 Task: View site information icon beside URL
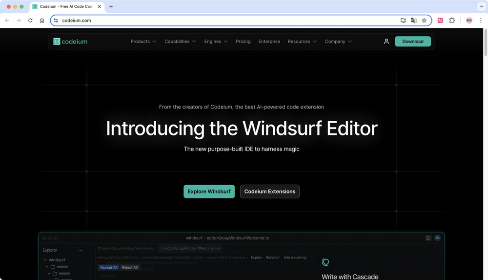pos(56,21)
